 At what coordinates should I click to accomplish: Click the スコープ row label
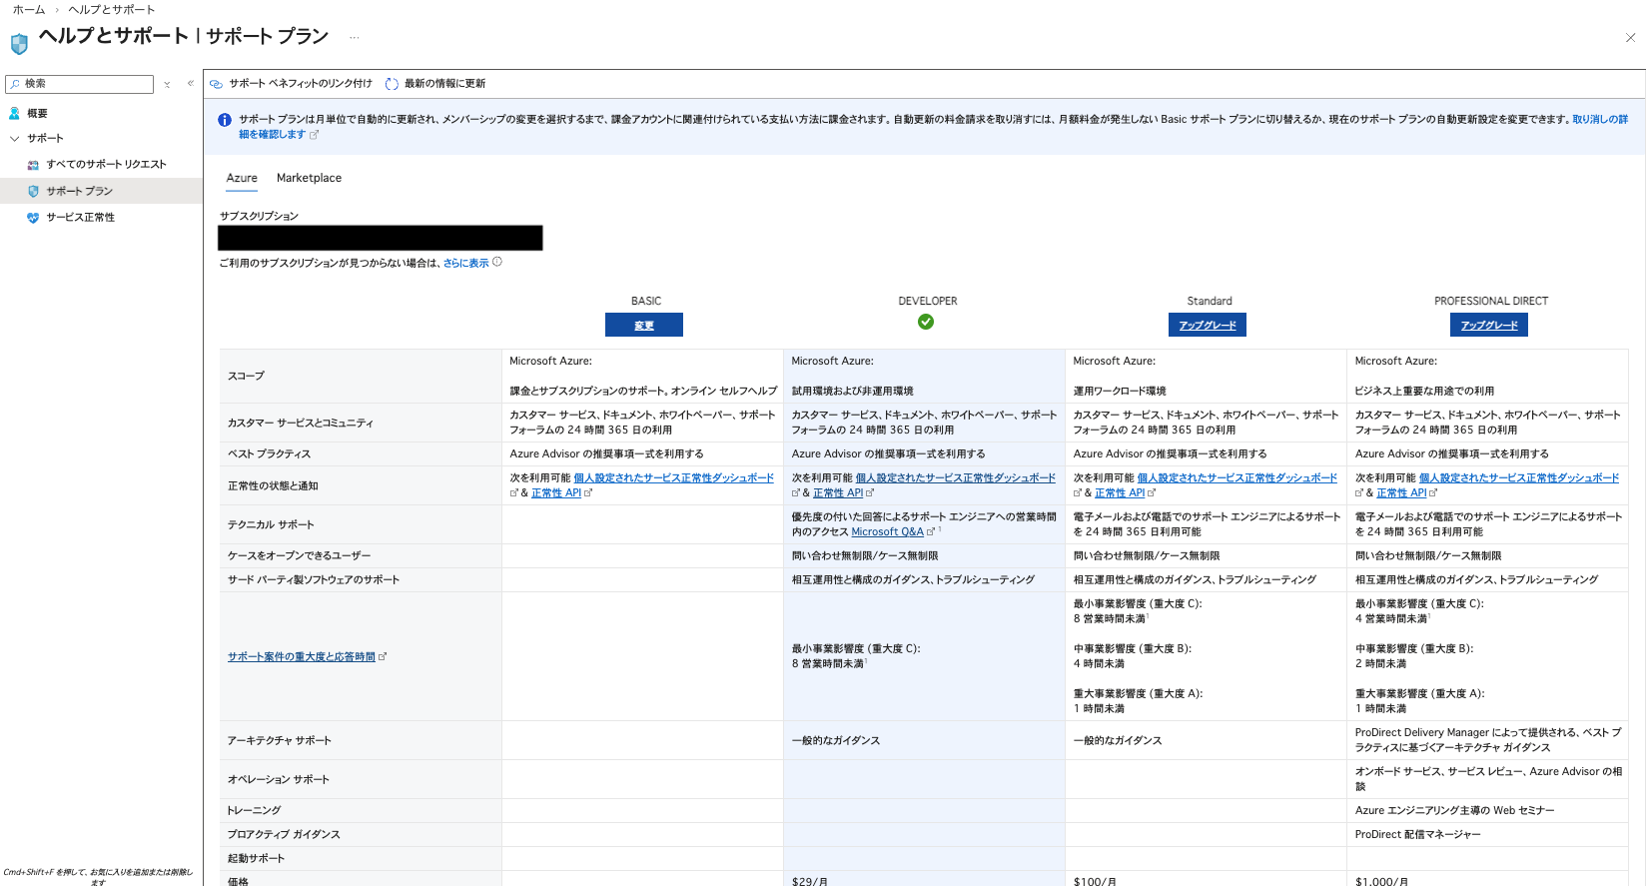[x=246, y=376]
